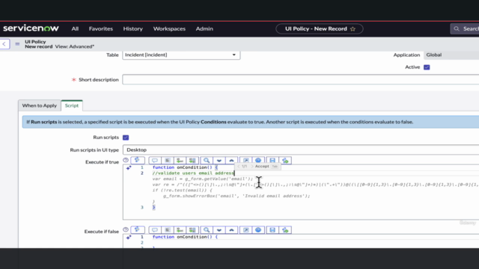The height and width of the screenshot is (269, 479).
Task: Open Run scripts in UI type dropdown
Action: 301,150
